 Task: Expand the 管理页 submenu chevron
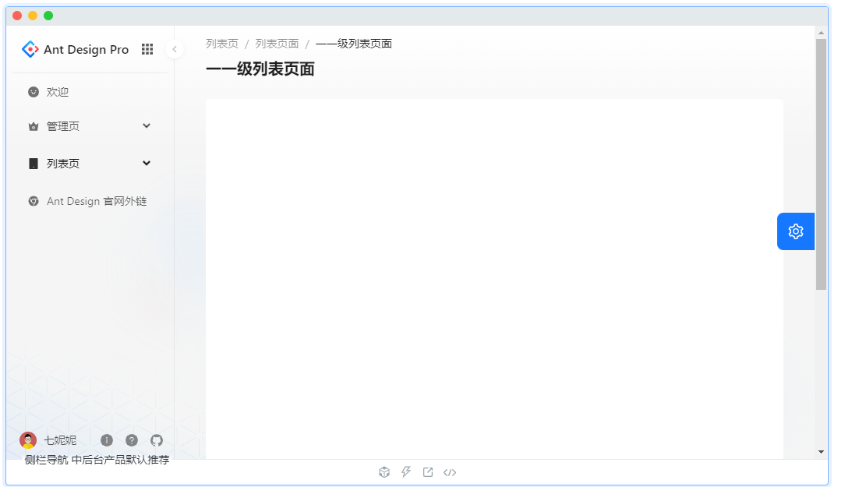click(146, 125)
